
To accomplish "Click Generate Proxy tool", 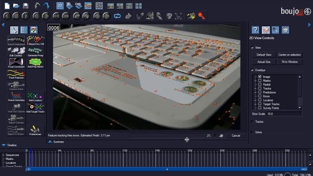I will pos(36,52).
